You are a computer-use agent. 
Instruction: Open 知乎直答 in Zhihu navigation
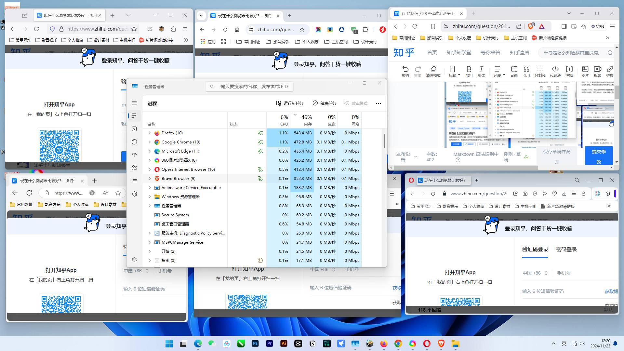[x=520, y=52]
